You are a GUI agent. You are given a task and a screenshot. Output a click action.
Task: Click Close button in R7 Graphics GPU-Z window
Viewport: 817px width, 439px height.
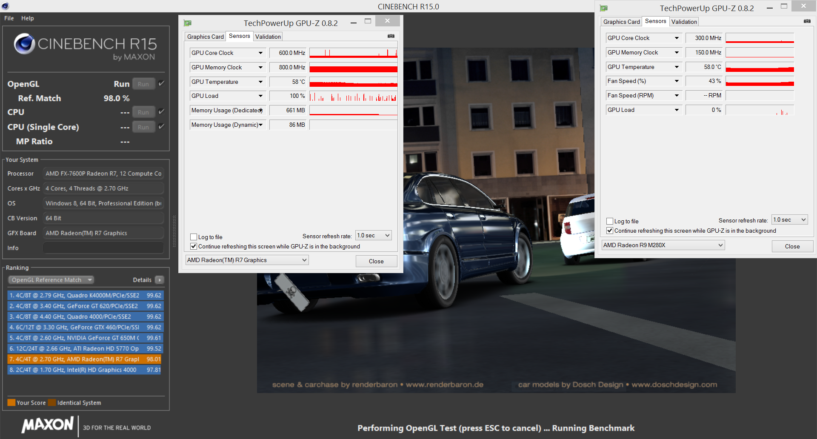coord(376,261)
